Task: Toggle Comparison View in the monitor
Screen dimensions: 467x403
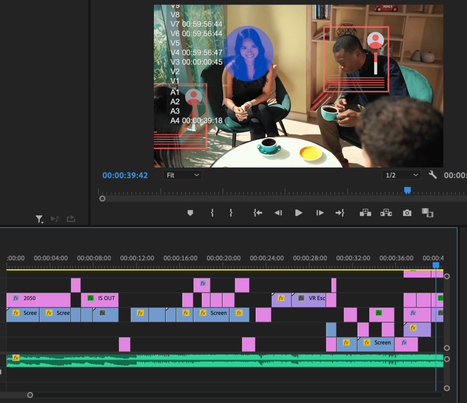Action: tap(427, 213)
